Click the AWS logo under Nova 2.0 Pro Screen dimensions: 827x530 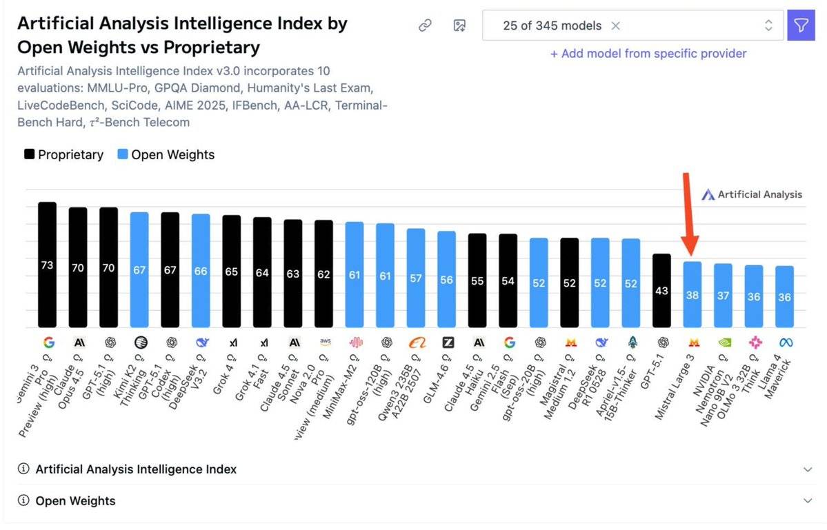(324, 342)
